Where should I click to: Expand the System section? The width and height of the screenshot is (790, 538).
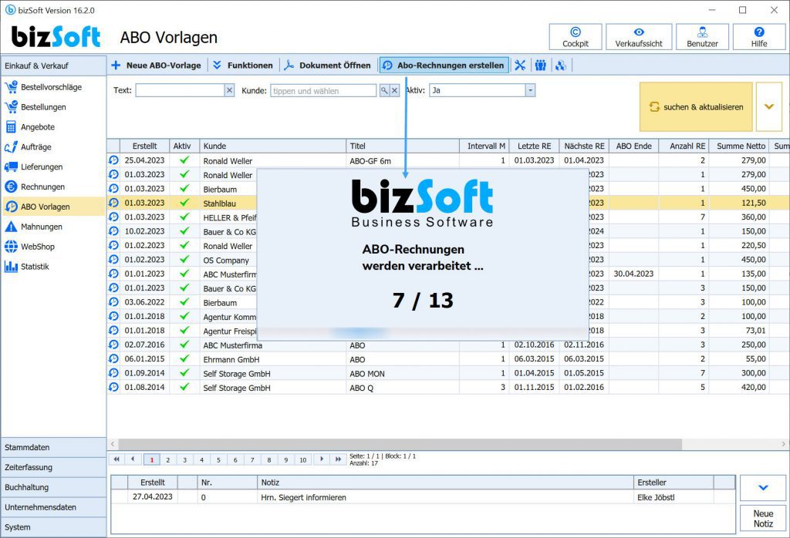53,527
